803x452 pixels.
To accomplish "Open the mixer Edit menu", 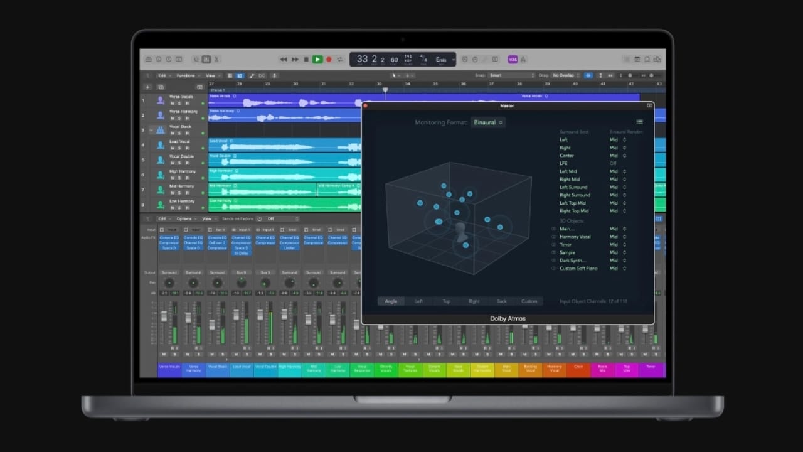I will [x=164, y=219].
